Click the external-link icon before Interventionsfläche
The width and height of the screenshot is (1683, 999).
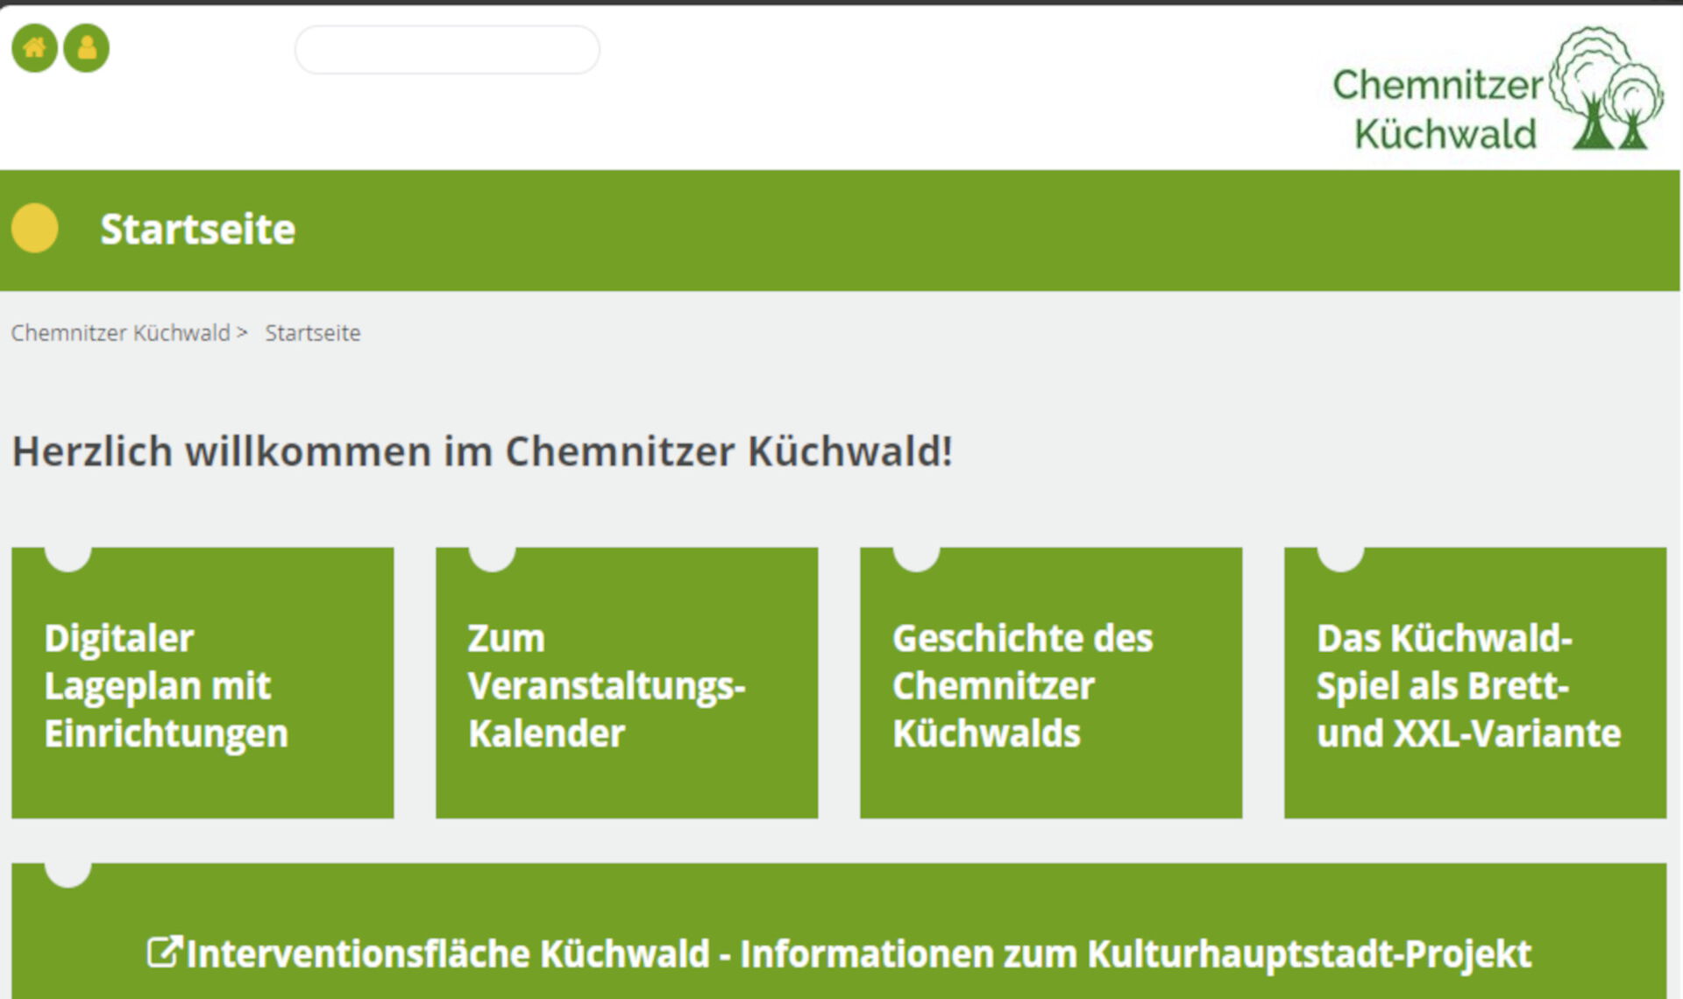click(x=164, y=952)
